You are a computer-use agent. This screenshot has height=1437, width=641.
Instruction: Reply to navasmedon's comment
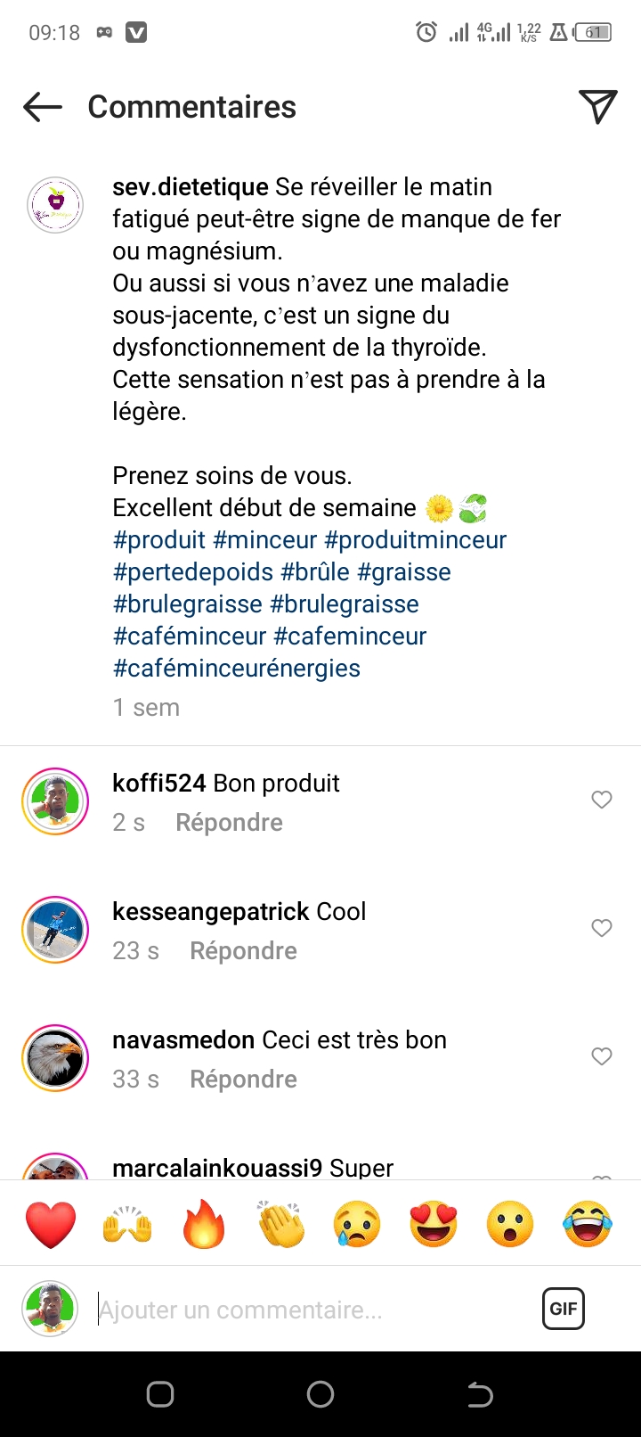[x=243, y=1080]
